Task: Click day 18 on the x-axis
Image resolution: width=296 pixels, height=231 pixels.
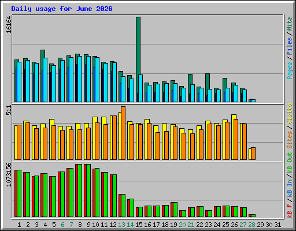Action: [165, 225]
